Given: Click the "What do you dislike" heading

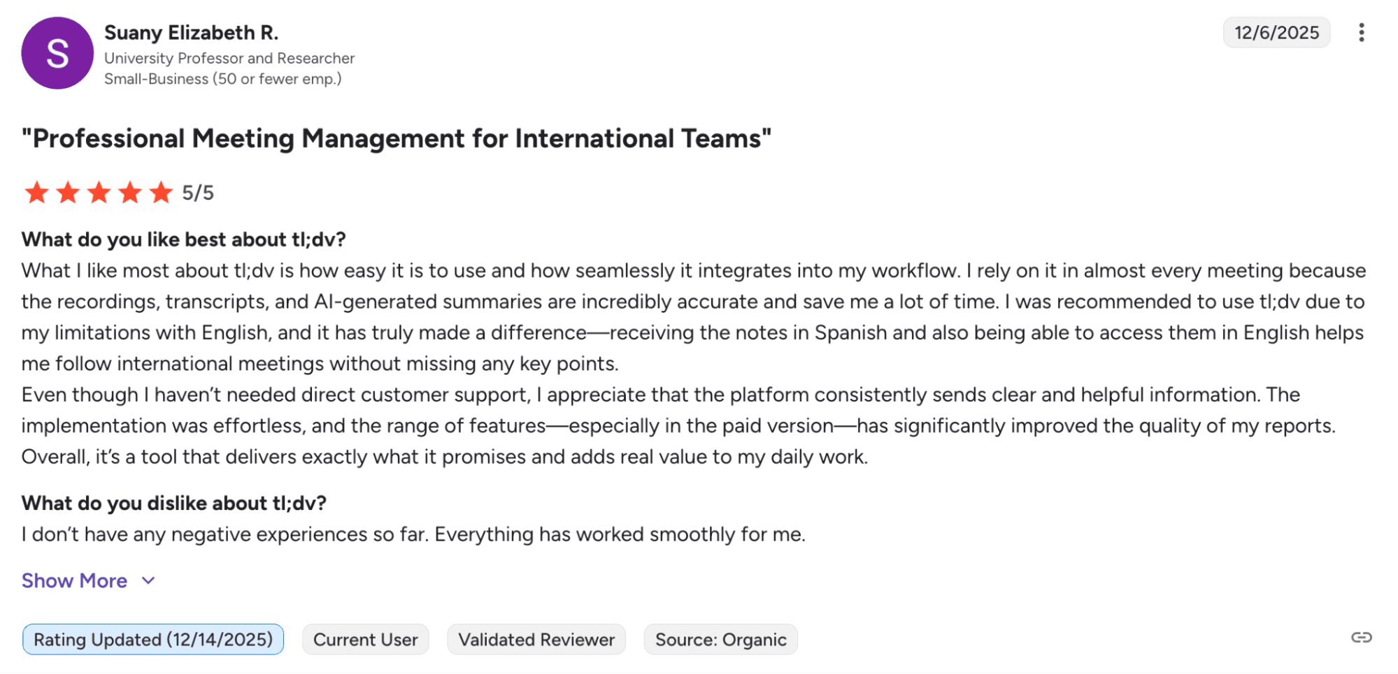Looking at the screenshot, I should [173, 503].
